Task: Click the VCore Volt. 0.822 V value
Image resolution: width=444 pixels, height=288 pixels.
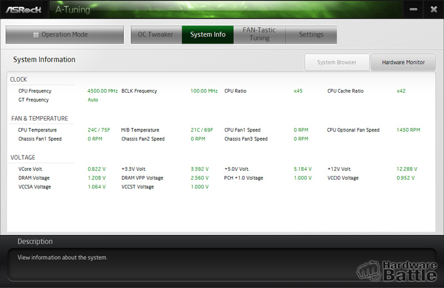Action: tap(97, 169)
